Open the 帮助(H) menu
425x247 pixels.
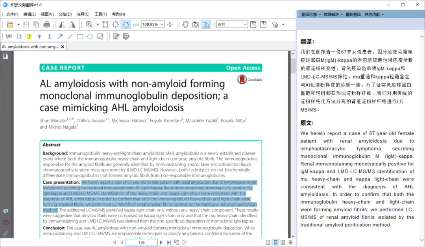(118, 14)
